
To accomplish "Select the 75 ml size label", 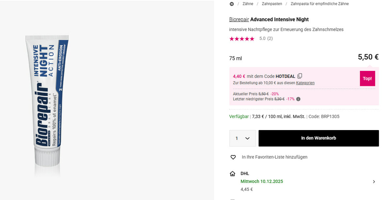I will [x=236, y=59].
